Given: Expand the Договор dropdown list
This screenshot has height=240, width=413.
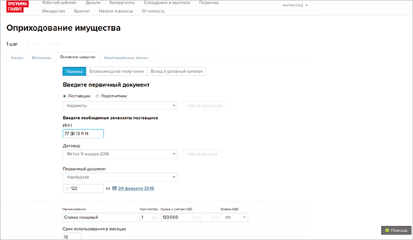Looking at the screenshot, I should 120,154.
